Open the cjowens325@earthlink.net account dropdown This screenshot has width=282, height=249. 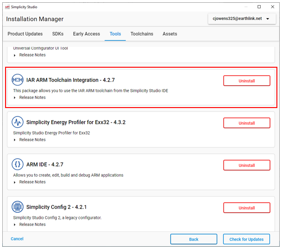[x=242, y=19]
